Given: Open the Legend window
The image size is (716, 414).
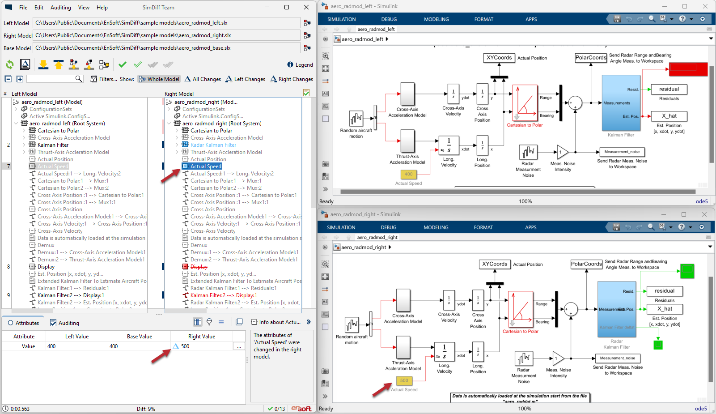Looking at the screenshot, I should point(300,64).
